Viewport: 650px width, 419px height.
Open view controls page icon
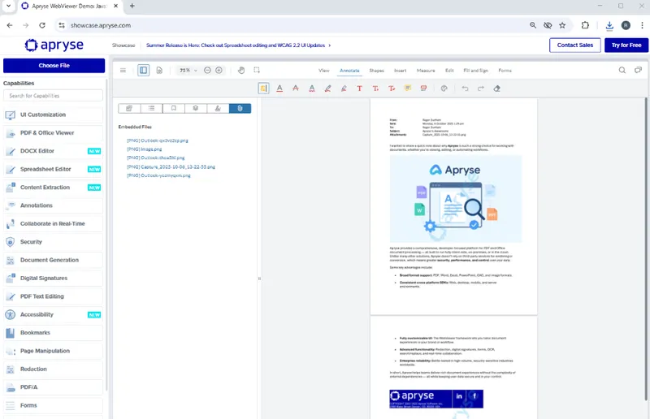(x=159, y=71)
